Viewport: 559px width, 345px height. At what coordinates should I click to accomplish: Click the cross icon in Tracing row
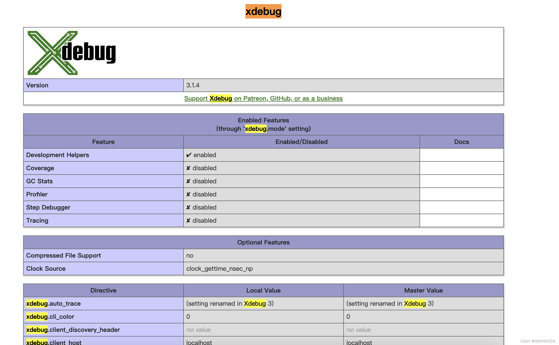point(188,221)
